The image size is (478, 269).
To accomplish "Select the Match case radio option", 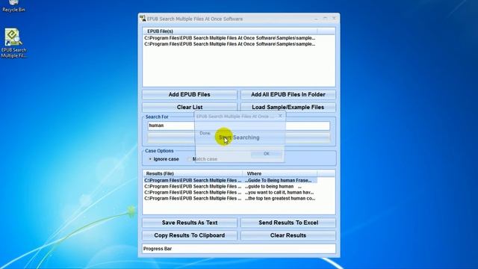I will 202,159.
